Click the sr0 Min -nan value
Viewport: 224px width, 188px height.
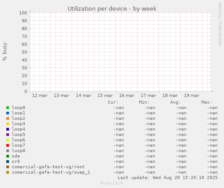click(x=150, y=162)
